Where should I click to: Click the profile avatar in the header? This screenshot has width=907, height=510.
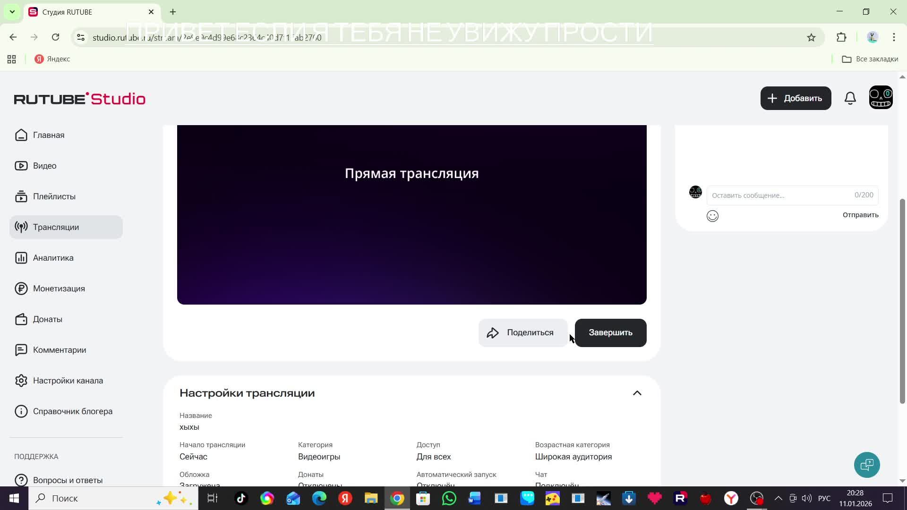point(881,98)
